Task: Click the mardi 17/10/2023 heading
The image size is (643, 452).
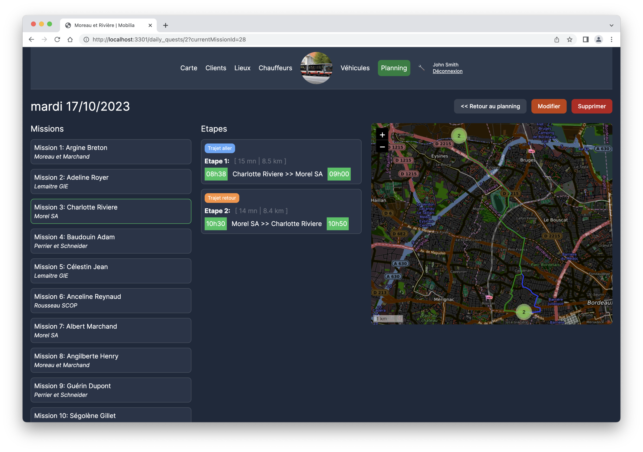Action: tap(80, 106)
